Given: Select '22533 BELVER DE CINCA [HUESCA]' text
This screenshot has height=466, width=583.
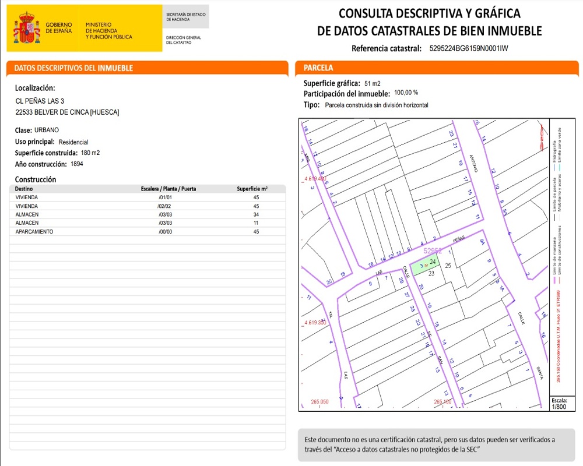Looking at the screenshot, I should click(x=67, y=112).
